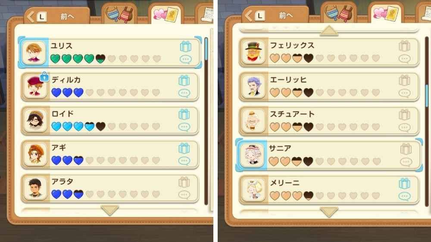Click the gift icon for フェリックス
Image resolution: width=431 pixels, height=242 pixels.
tap(404, 46)
